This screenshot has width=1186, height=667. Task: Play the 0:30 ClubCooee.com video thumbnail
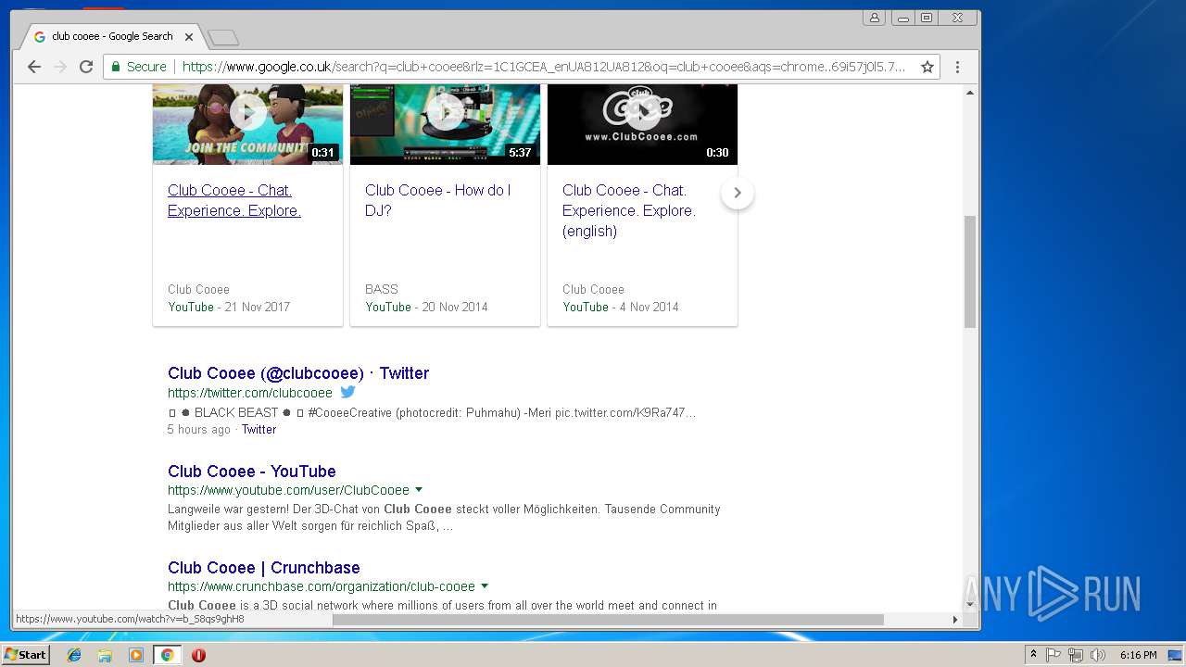pos(642,124)
